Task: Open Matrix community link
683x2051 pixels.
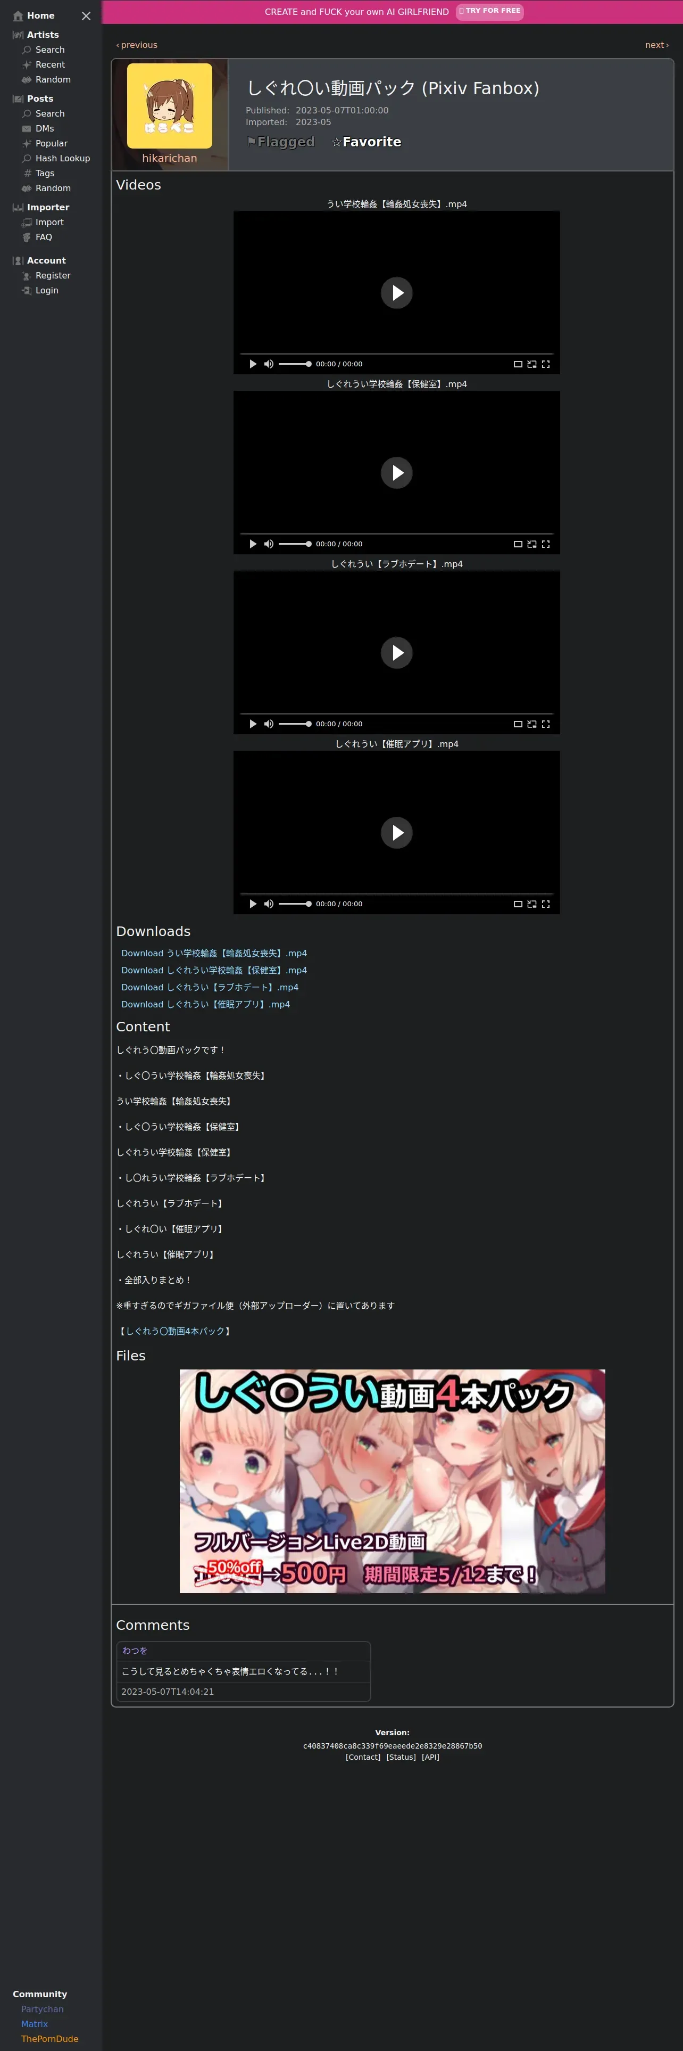Action: (x=34, y=2024)
